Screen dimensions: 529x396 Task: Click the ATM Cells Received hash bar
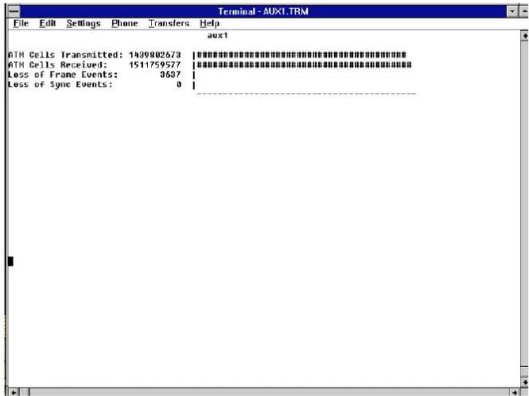[x=304, y=64]
